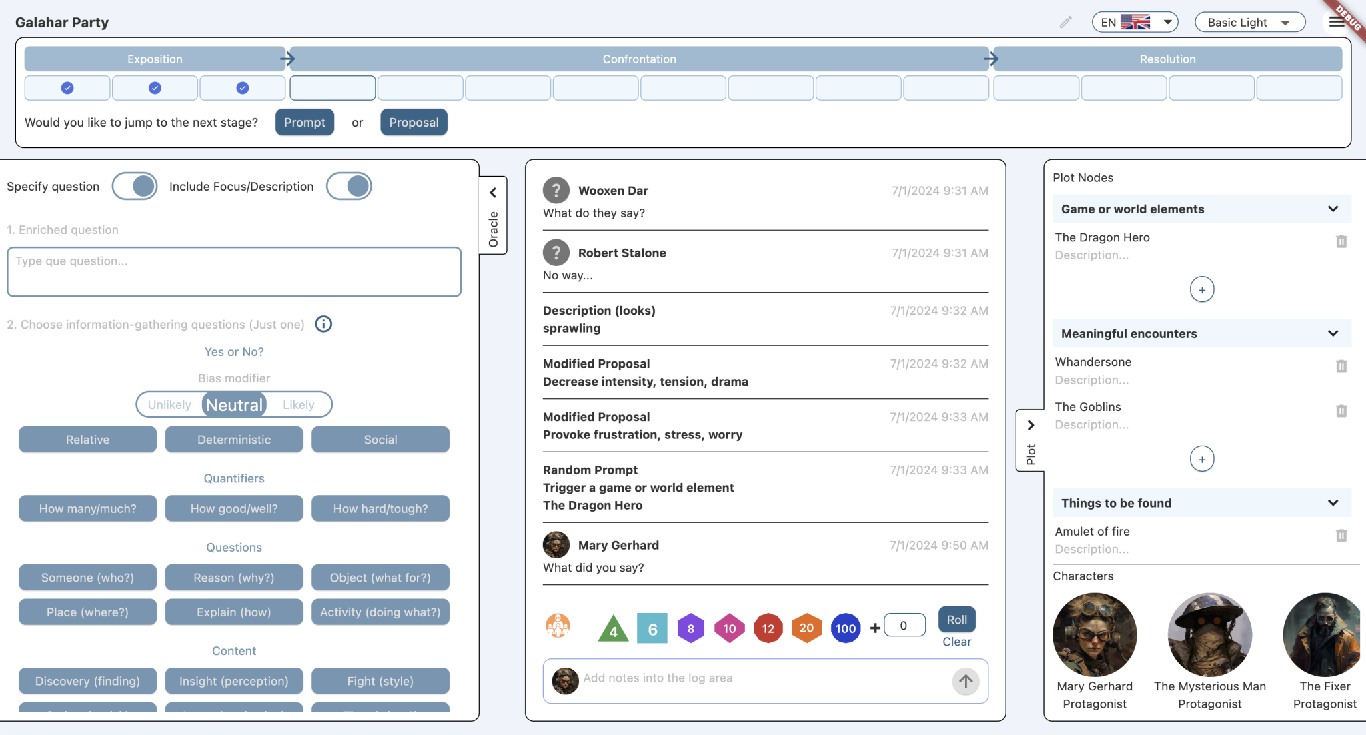Delete the Amulet of fire item
Image resolution: width=1366 pixels, height=735 pixels.
click(1341, 536)
